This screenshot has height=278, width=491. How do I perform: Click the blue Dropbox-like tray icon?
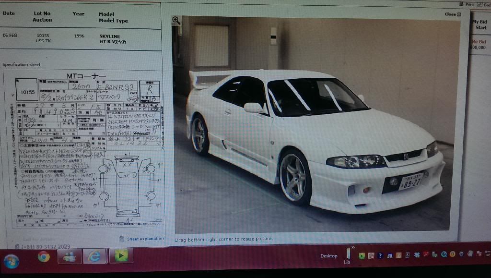pos(417,255)
